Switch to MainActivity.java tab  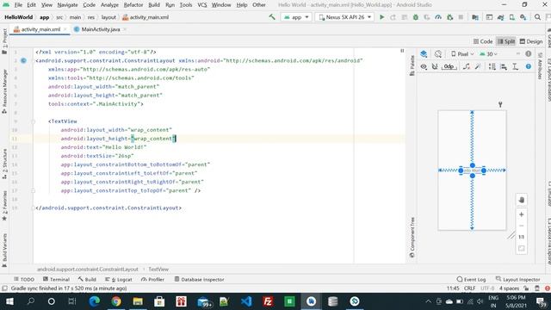[x=101, y=29]
